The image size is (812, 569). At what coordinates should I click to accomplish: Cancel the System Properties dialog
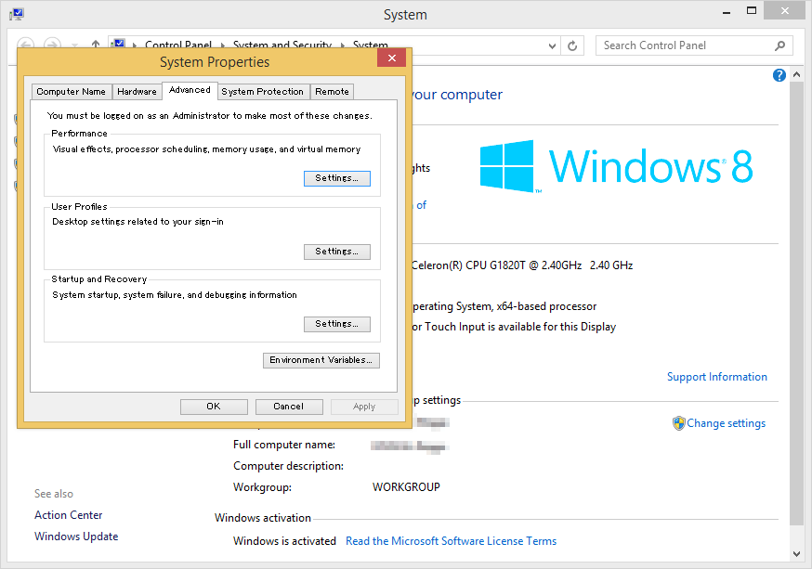289,407
